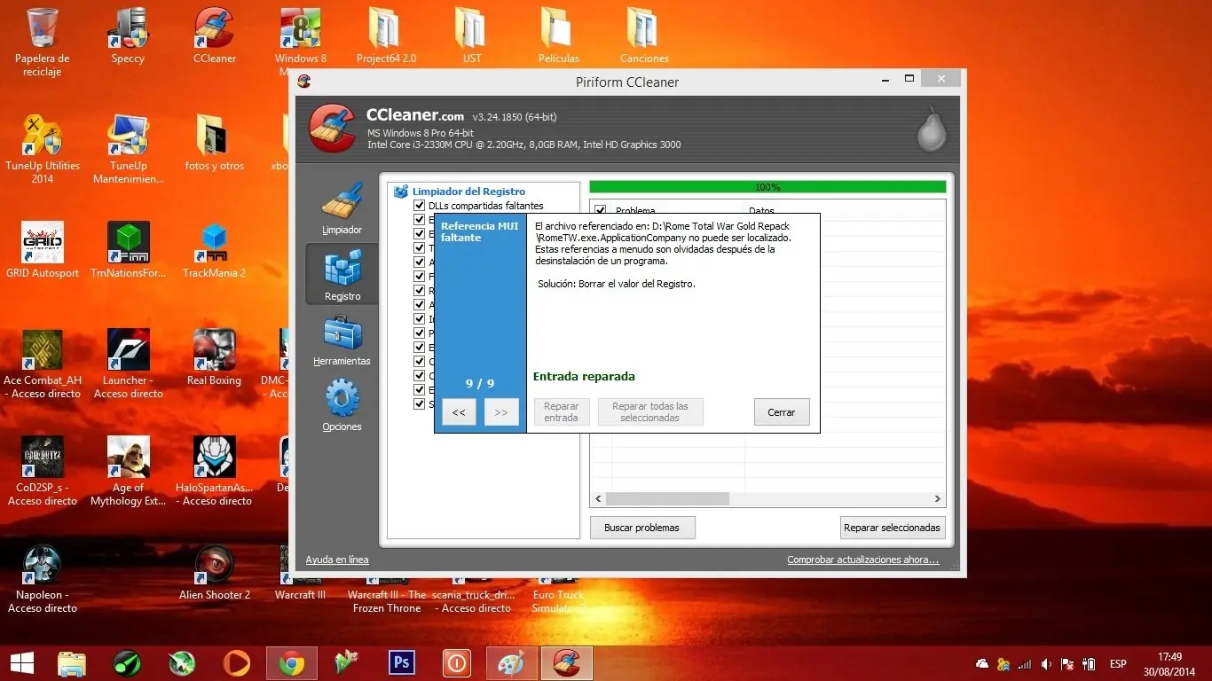The image size is (1212, 681).
Task: Open Papelera de reciclaje on desktop
Action: [x=42, y=42]
